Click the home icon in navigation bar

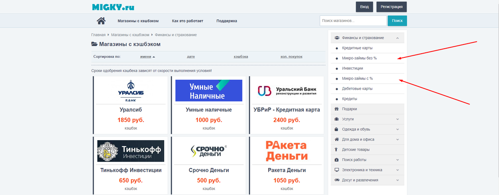point(101,20)
